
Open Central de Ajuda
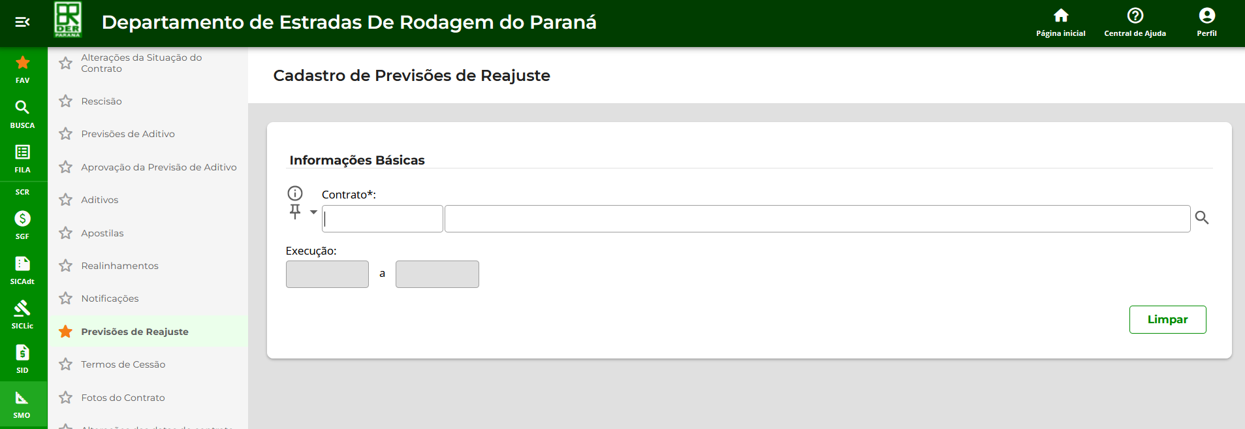tap(1135, 22)
